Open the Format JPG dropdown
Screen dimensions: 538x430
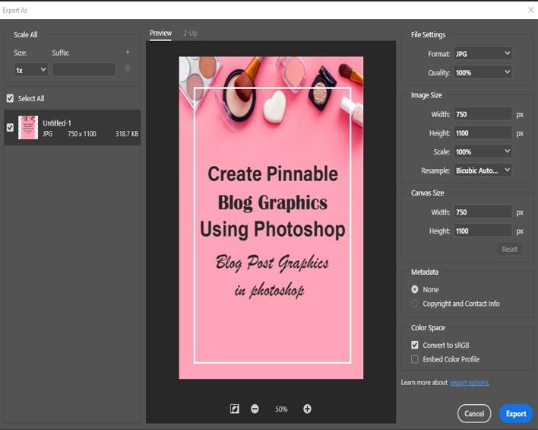click(x=483, y=53)
